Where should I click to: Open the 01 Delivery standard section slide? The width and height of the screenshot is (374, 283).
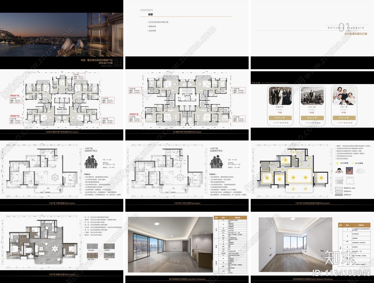312,35
